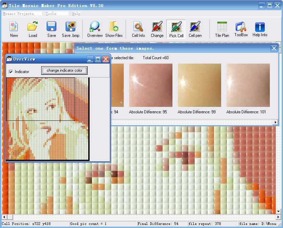Choose the tile with Absolute Difference 95

151,85
